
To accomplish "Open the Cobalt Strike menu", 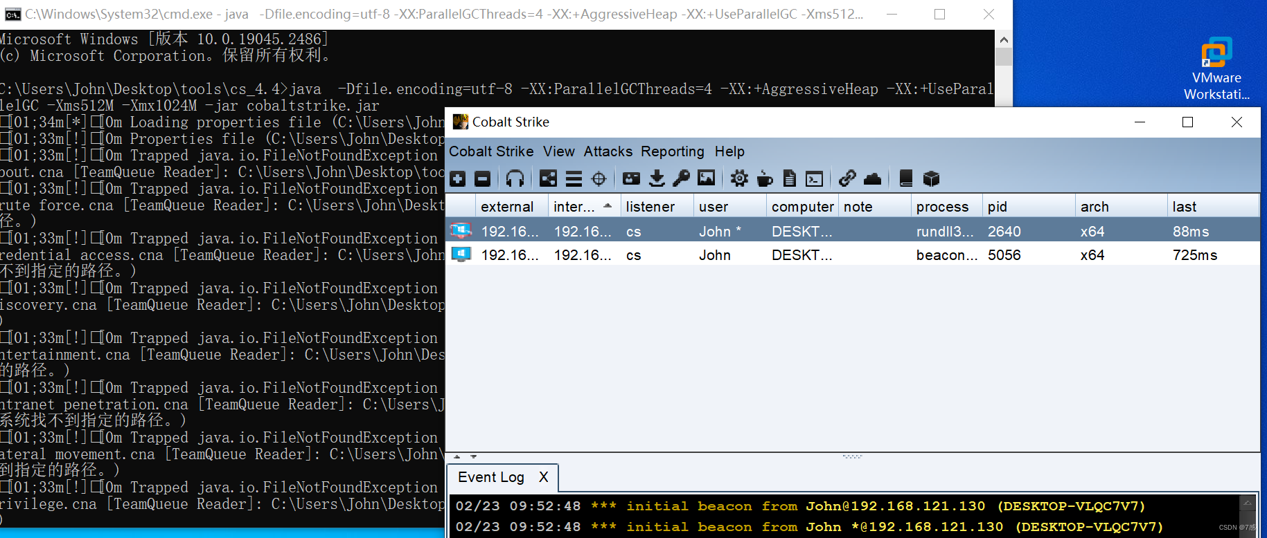I will [491, 151].
